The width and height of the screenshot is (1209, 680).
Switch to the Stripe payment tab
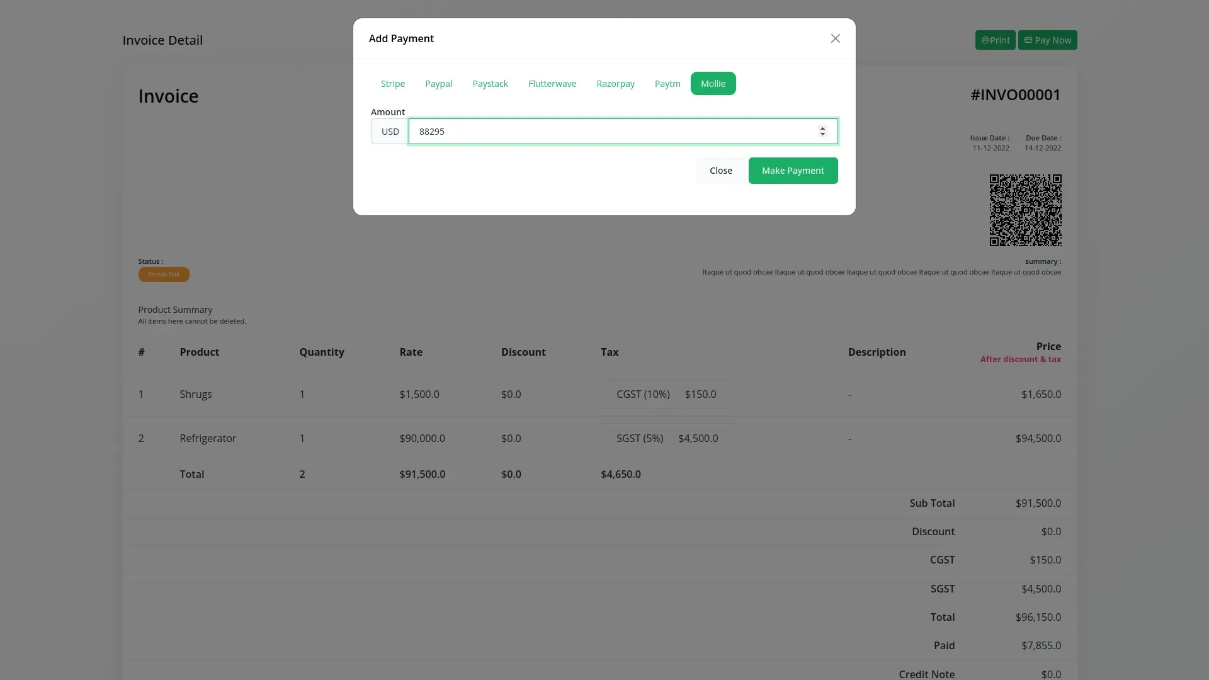(392, 84)
